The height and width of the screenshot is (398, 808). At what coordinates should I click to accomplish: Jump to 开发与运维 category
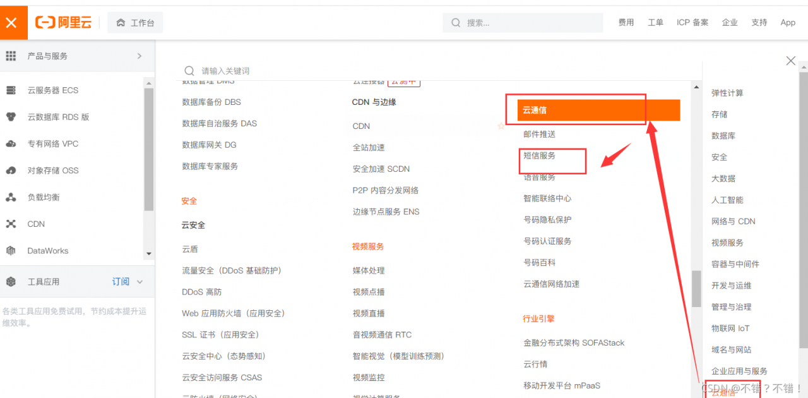point(731,286)
